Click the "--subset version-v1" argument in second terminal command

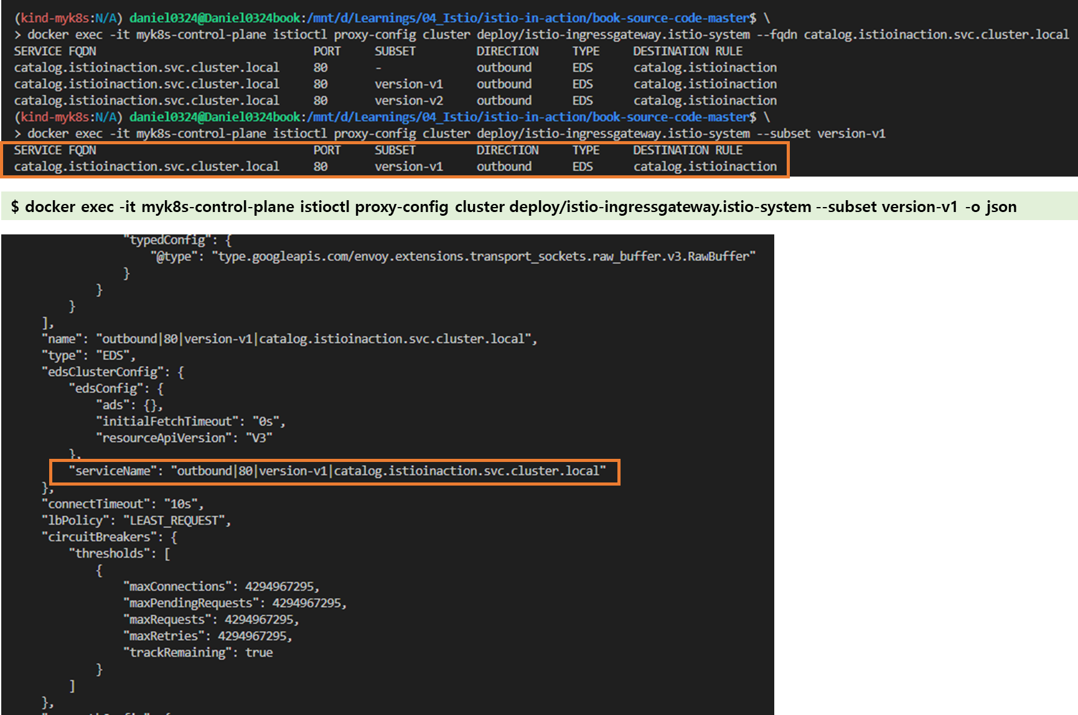click(x=821, y=134)
